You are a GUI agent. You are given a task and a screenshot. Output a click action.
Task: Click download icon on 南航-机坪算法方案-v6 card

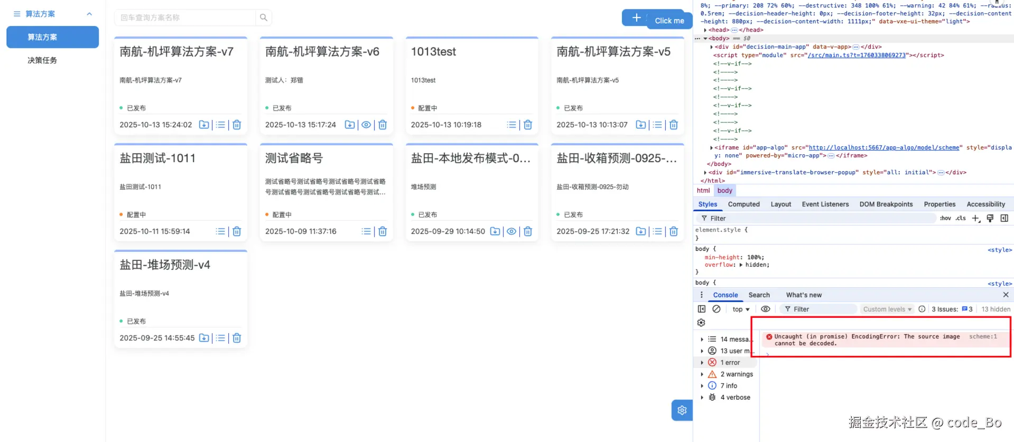350,125
